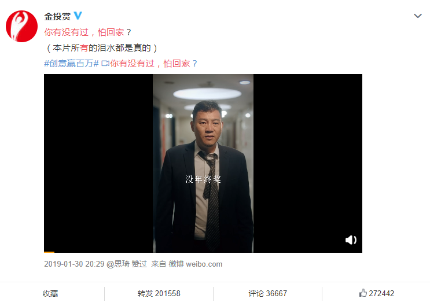The width and height of the screenshot is (430, 306).
Task: Select the 收藏 favorite tab
Action: [50, 293]
